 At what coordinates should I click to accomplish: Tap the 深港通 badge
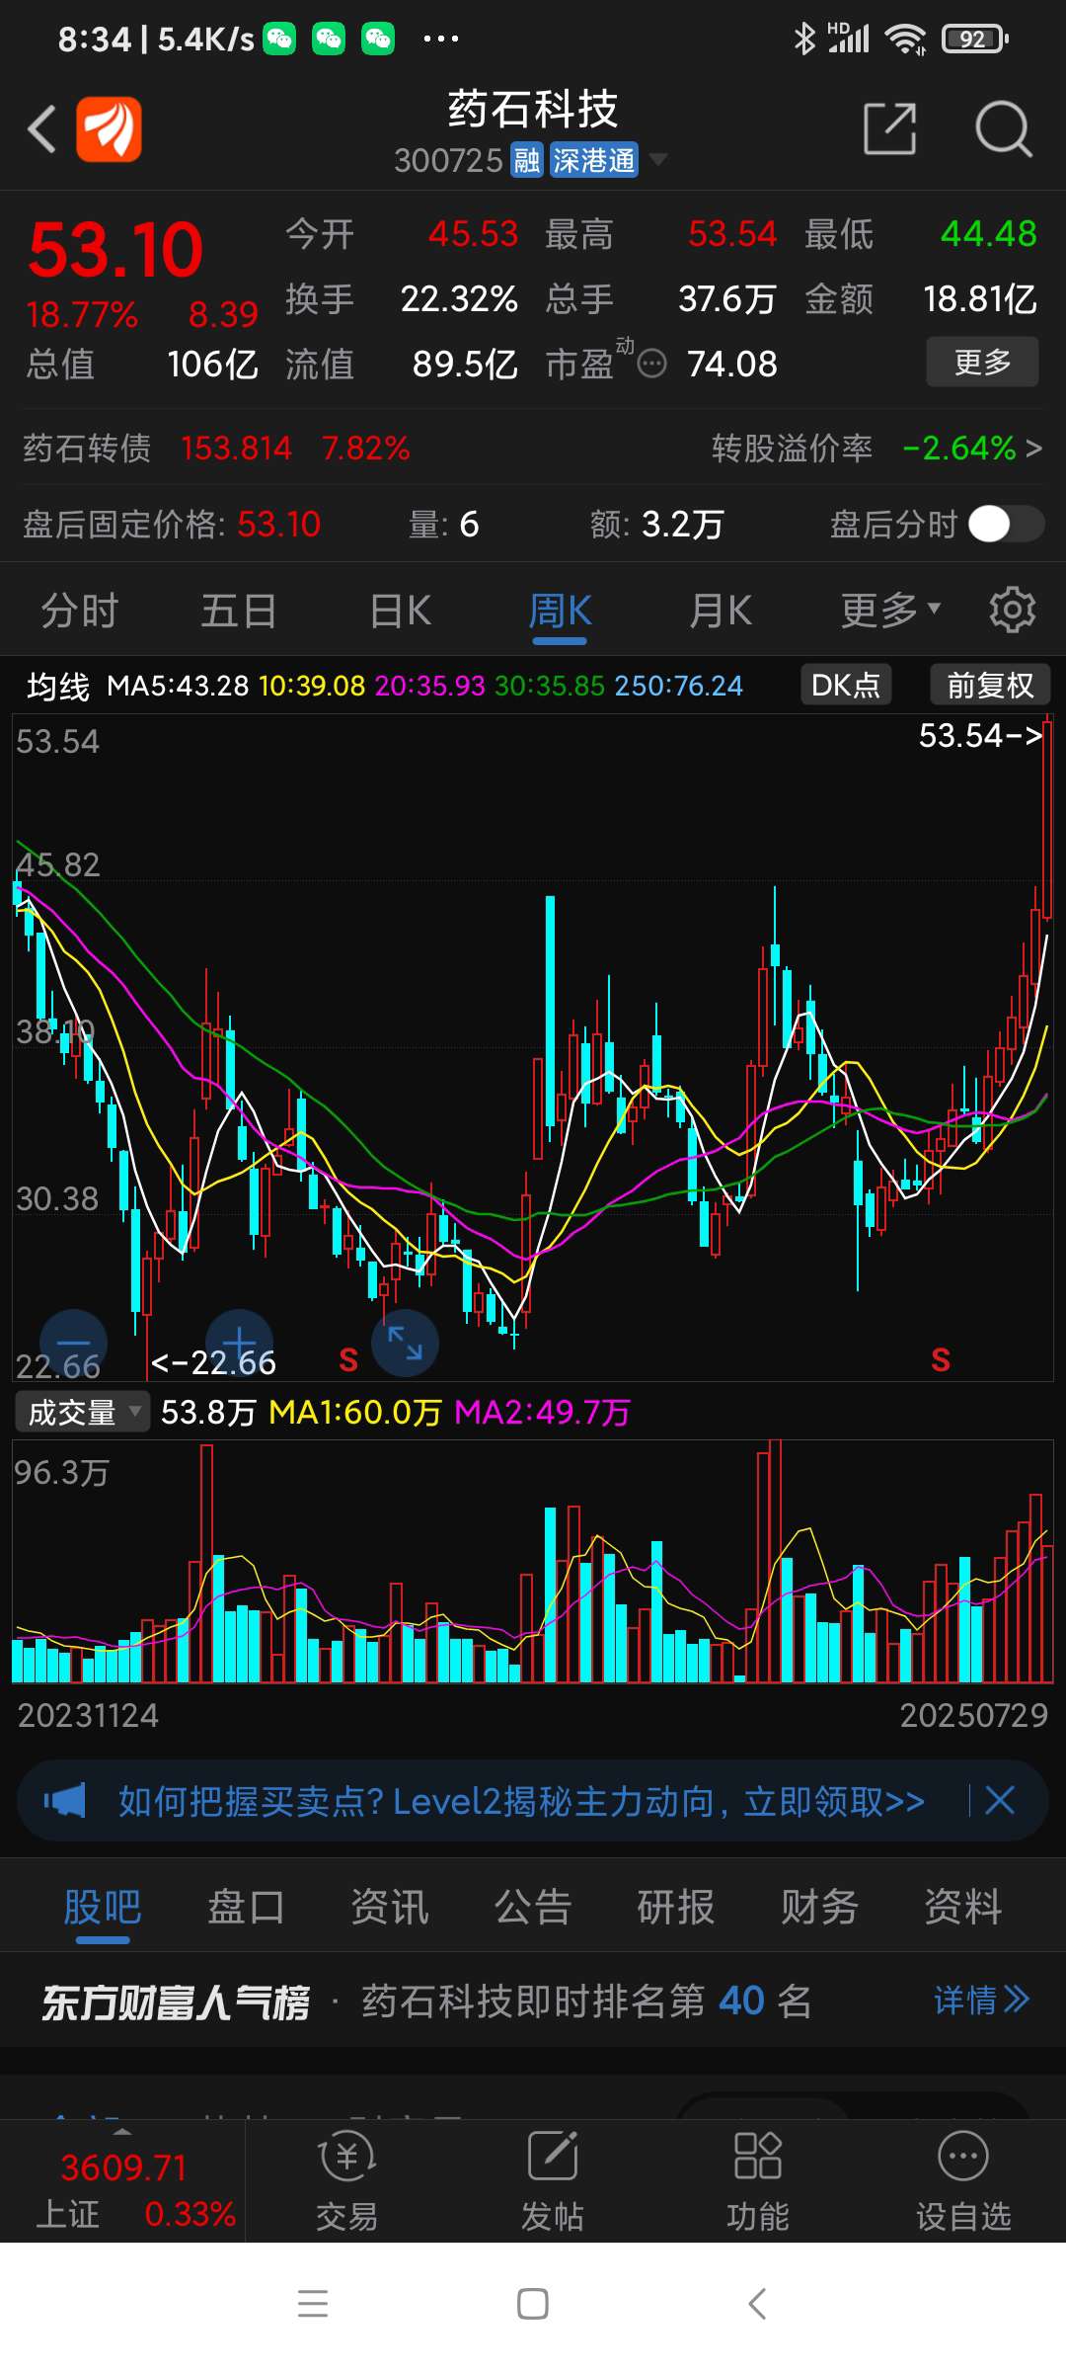coord(593,160)
